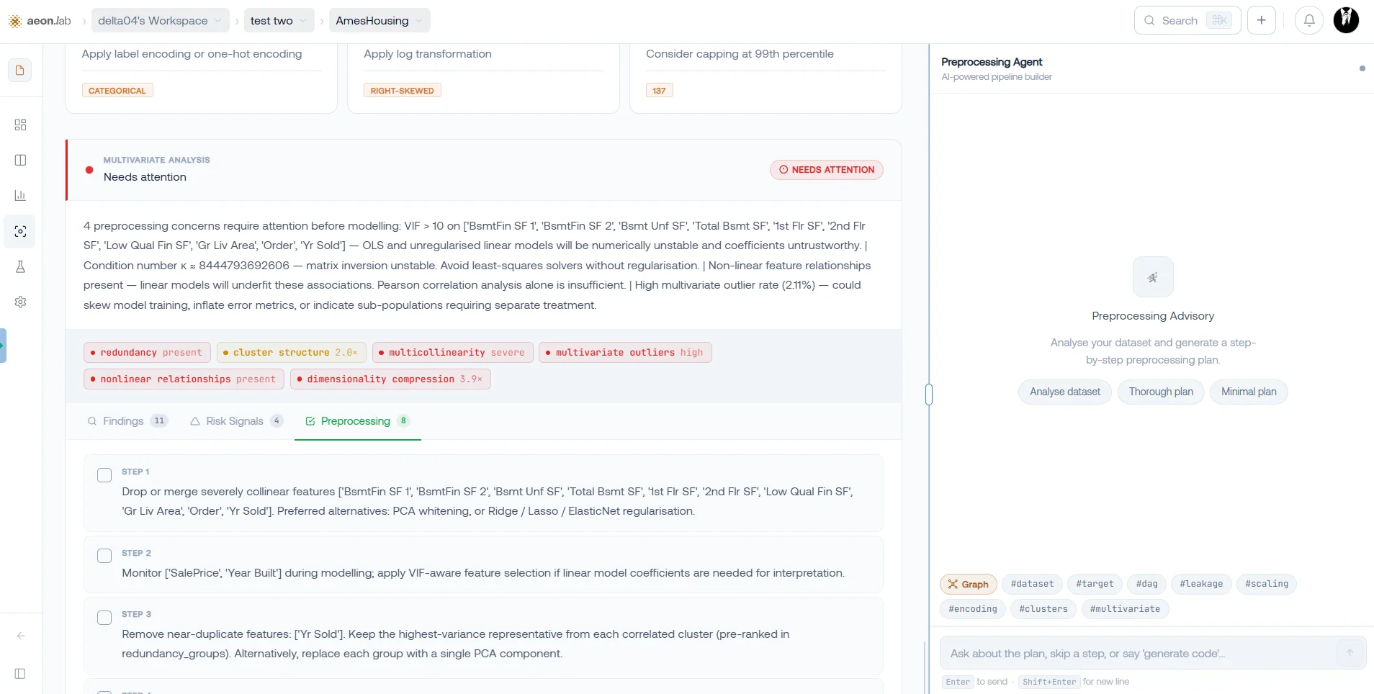Click the RIGHT-SKEWED label
This screenshot has height=694, width=1374.
(x=403, y=91)
